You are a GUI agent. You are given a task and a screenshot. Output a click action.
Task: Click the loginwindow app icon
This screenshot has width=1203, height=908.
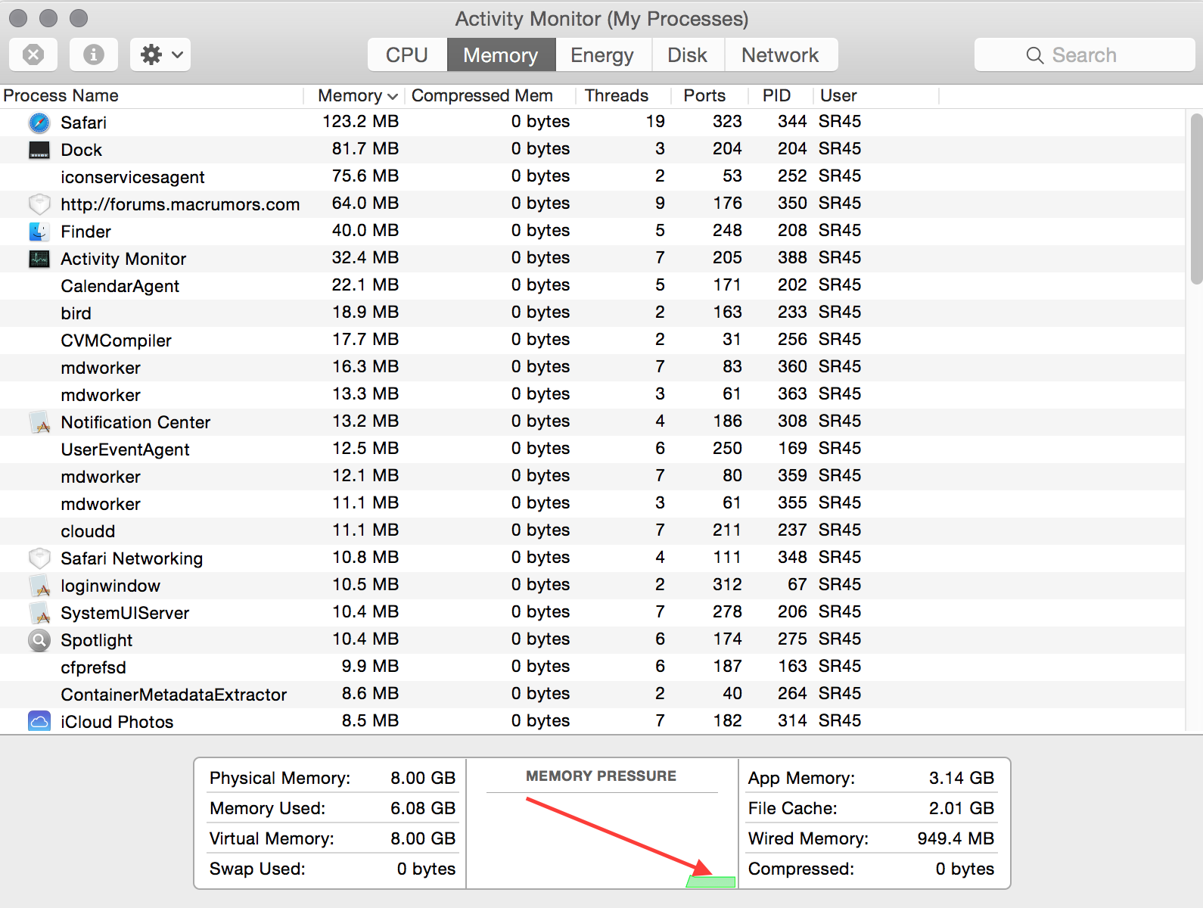39,586
